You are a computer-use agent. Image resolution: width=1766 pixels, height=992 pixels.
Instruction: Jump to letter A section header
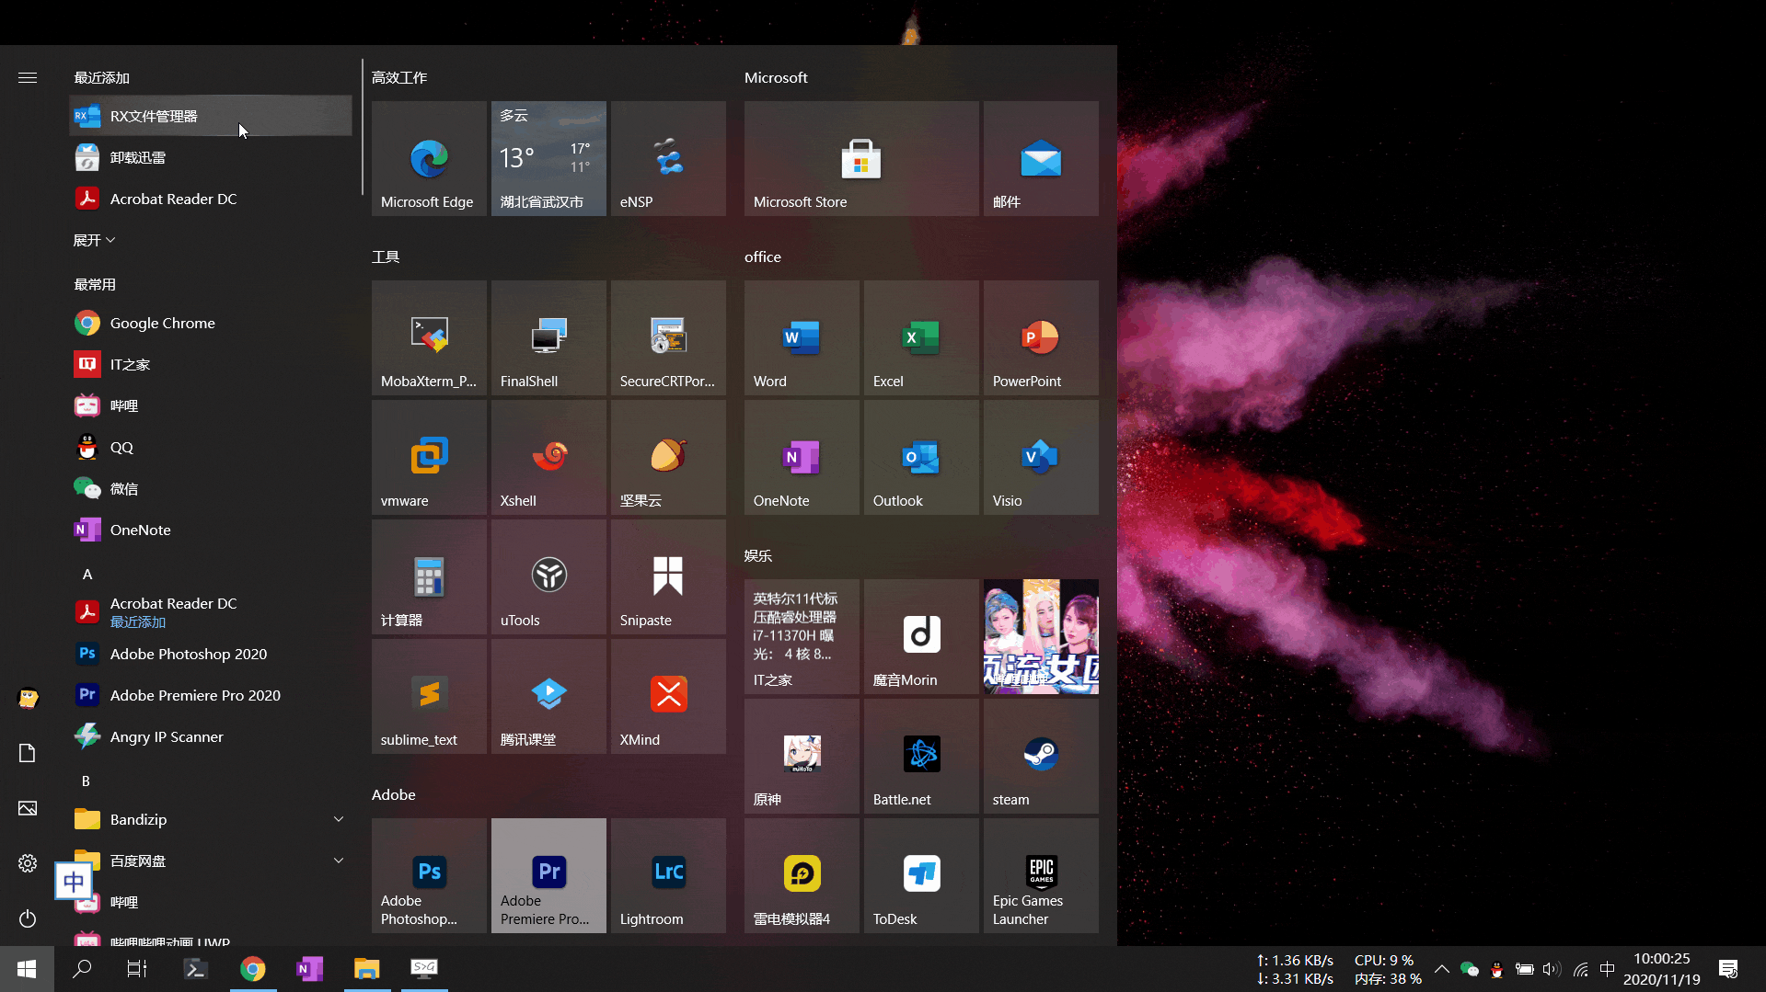pos(87,574)
